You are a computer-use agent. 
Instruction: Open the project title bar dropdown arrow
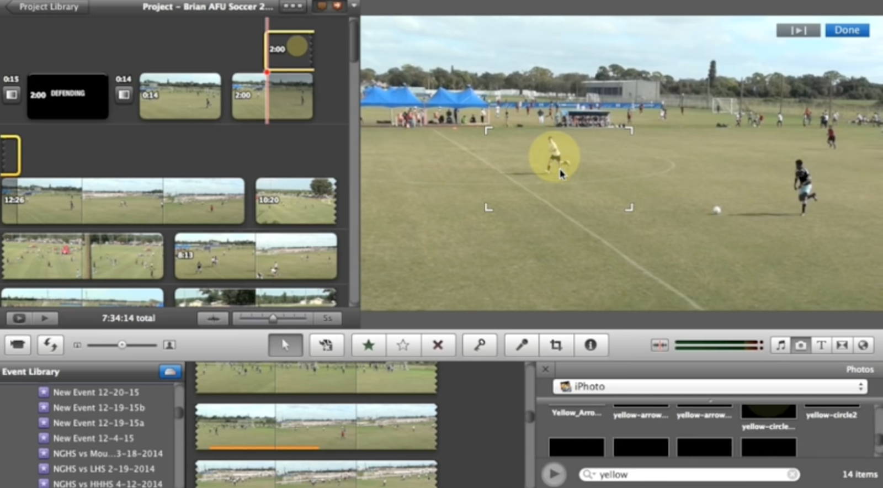coord(354,6)
